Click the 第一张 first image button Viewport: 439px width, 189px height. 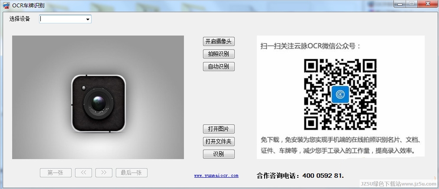tap(56, 173)
